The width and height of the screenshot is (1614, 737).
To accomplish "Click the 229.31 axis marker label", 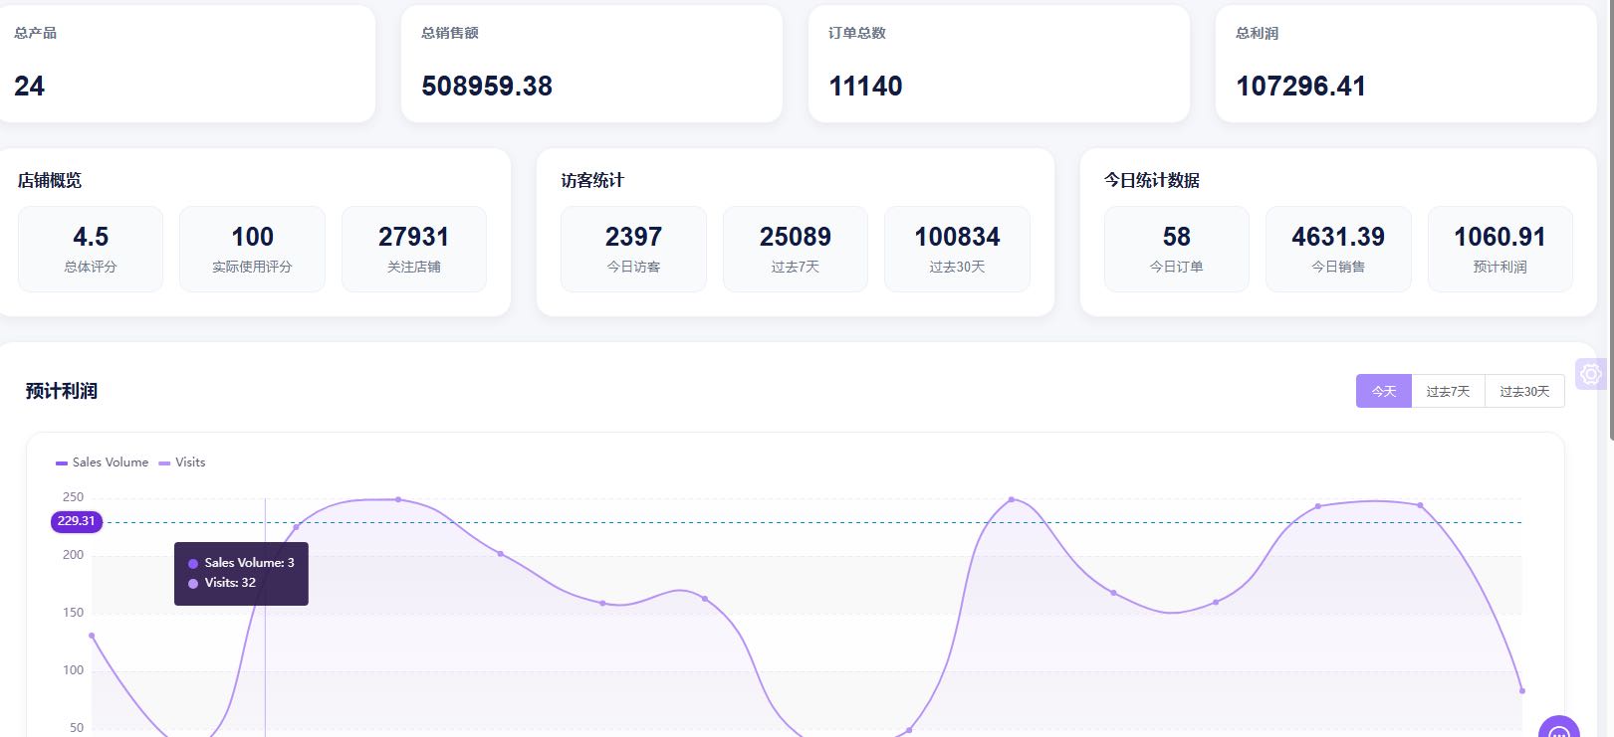I will click(77, 521).
